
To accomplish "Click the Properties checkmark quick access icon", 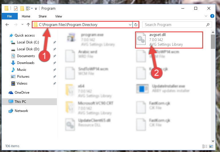I will tap(16, 9).
